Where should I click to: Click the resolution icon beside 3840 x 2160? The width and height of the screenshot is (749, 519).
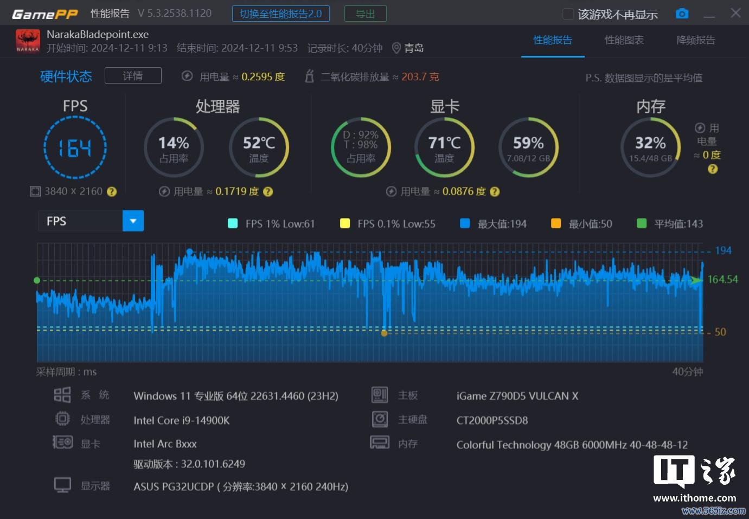point(35,191)
